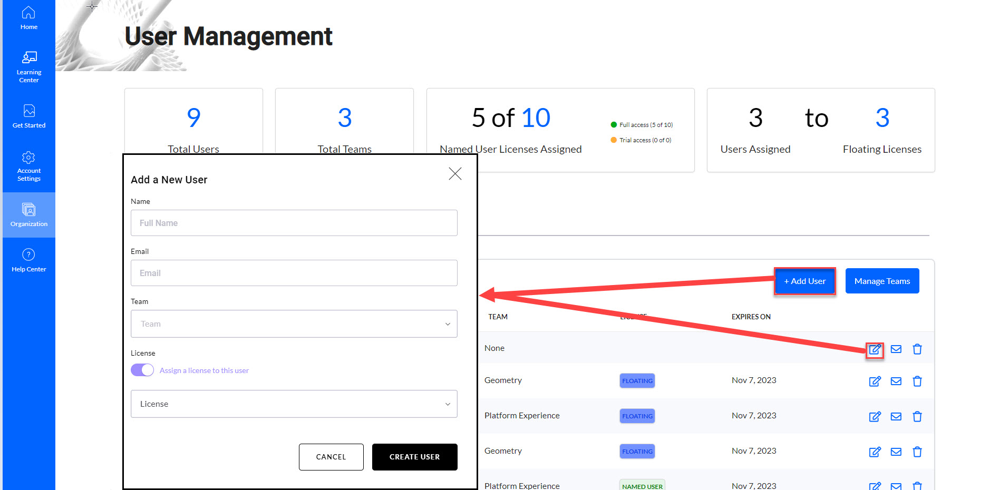This screenshot has width=999, height=490.
Task: Edit the Platform Experience floating-license user
Action: (875, 417)
